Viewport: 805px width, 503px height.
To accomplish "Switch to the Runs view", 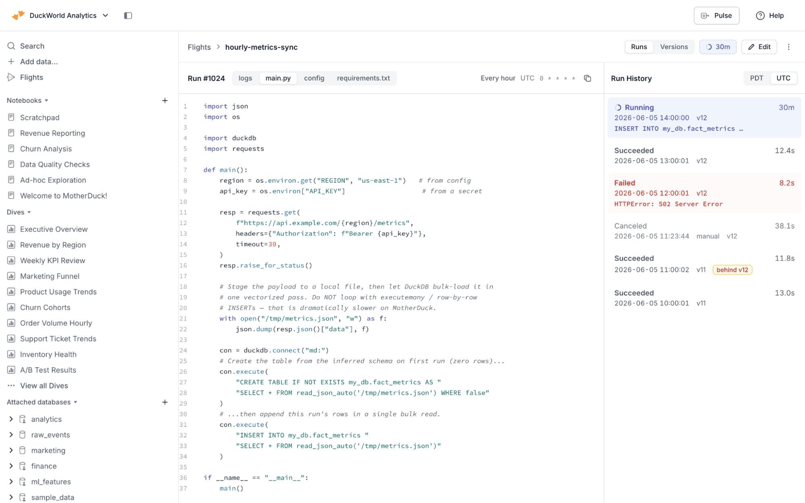I will coord(639,47).
